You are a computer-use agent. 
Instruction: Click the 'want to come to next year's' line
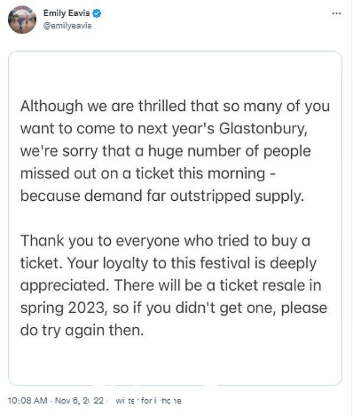click(164, 129)
